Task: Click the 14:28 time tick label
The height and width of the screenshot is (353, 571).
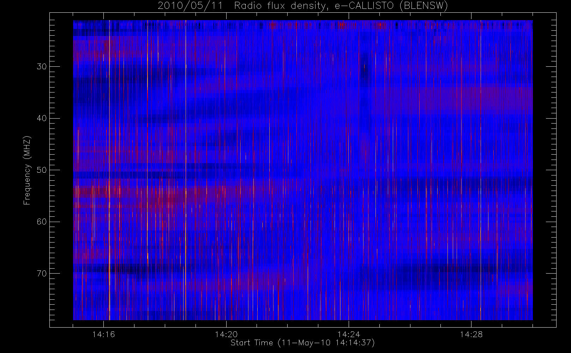Action: pyautogui.click(x=471, y=334)
